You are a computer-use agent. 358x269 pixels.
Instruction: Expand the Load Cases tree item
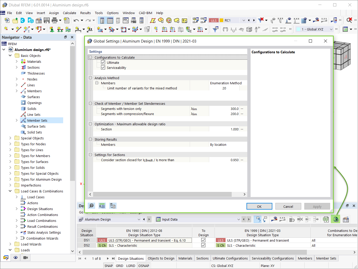point(16,197)
